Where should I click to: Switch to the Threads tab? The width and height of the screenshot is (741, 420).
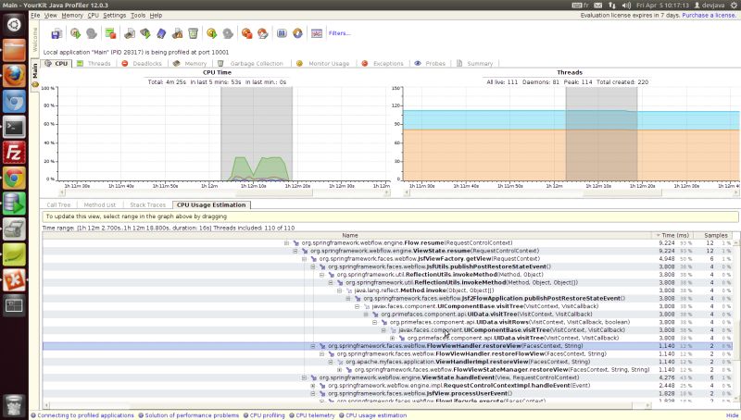point(94,63)
